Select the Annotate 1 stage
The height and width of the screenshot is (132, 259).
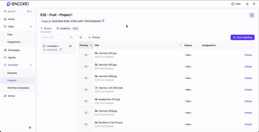(58, 48)
